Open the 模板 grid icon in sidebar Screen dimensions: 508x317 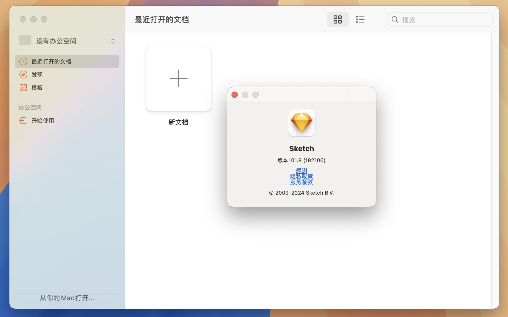coord(23,88)
